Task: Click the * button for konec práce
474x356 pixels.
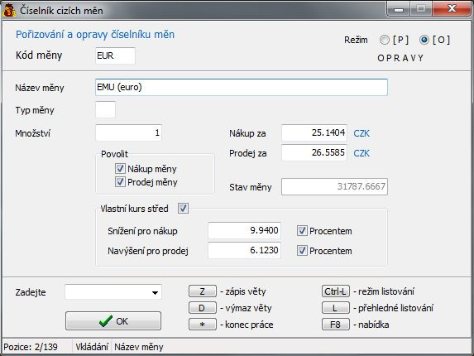Action: tap(203, 325)
